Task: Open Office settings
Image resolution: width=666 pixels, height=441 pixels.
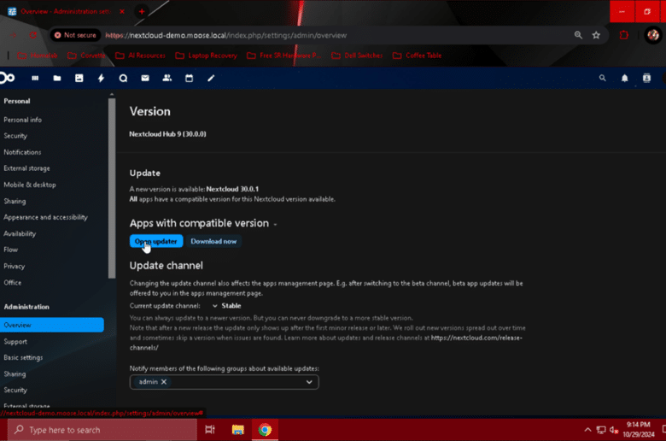Action: 12,282
